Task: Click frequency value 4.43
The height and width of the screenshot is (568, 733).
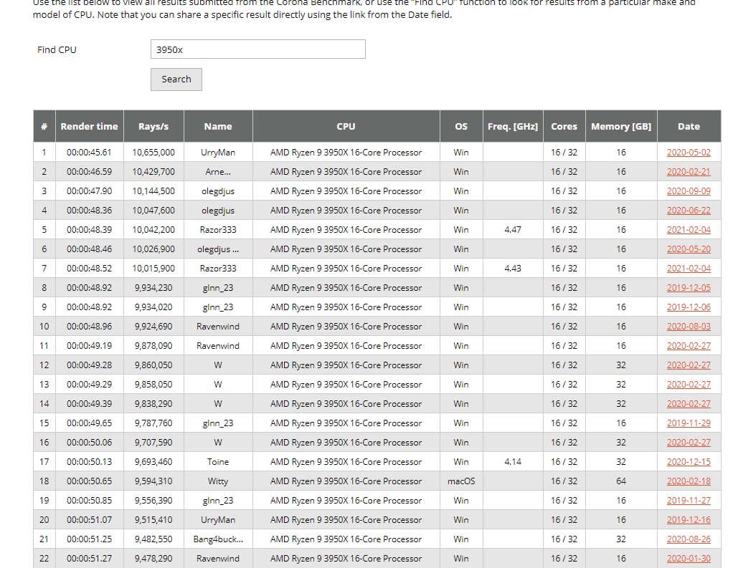Action: [513, 269]
